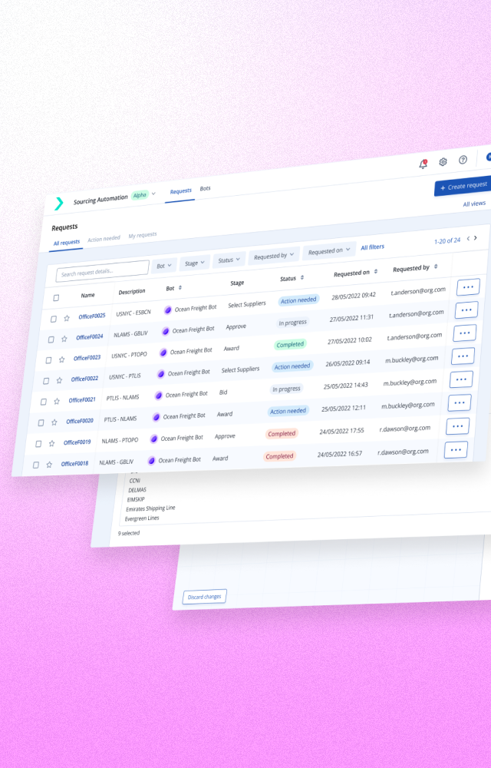The height and width of the screenshot is (768, 491).
Task: Open the Status filter dropdown
Action: click(x=229, y=260)
